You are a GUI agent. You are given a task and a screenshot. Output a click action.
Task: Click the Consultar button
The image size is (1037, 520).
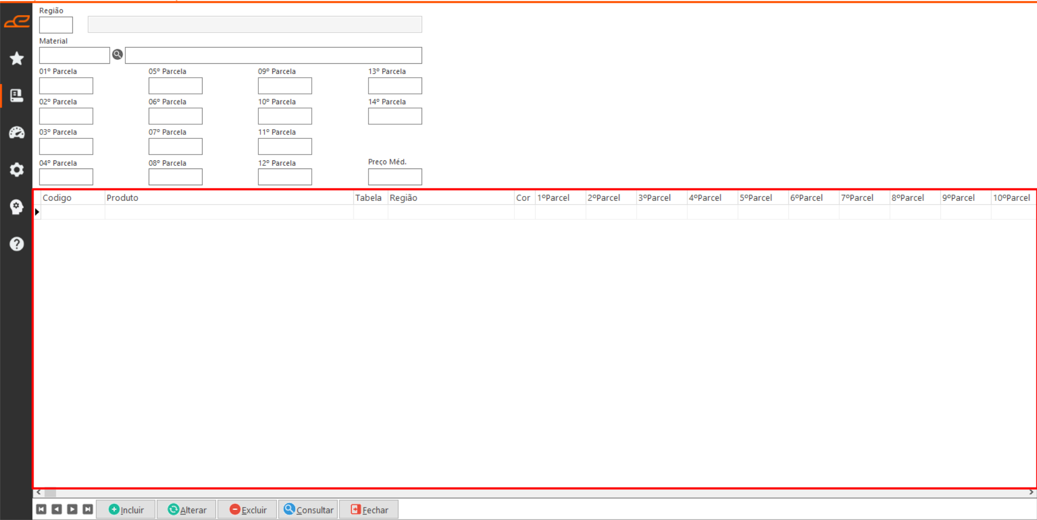(x=309, y=510)
